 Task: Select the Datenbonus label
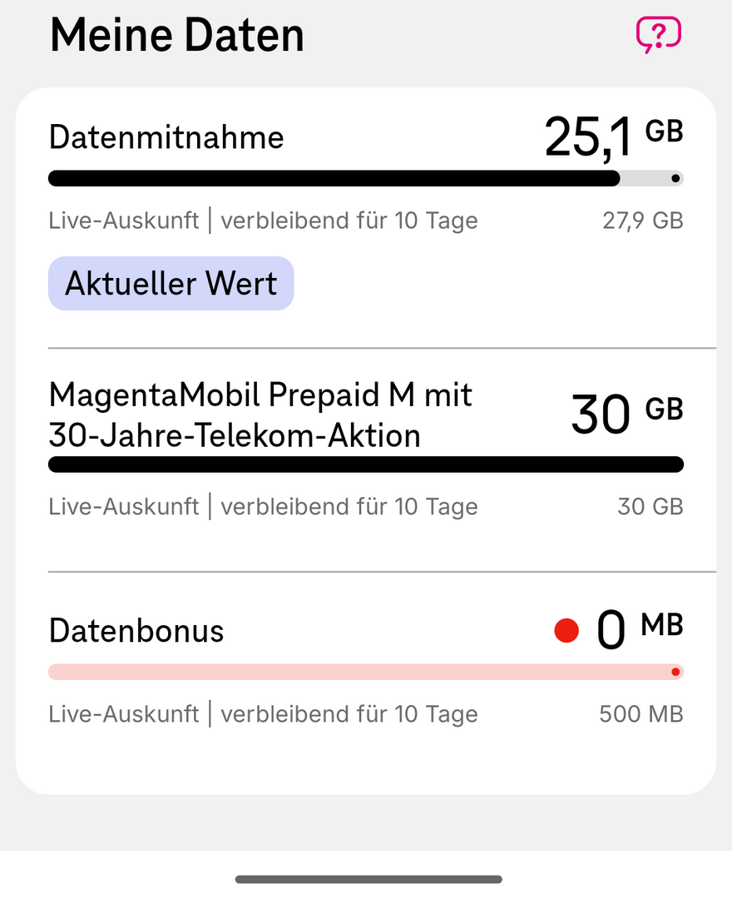point(136,631)
